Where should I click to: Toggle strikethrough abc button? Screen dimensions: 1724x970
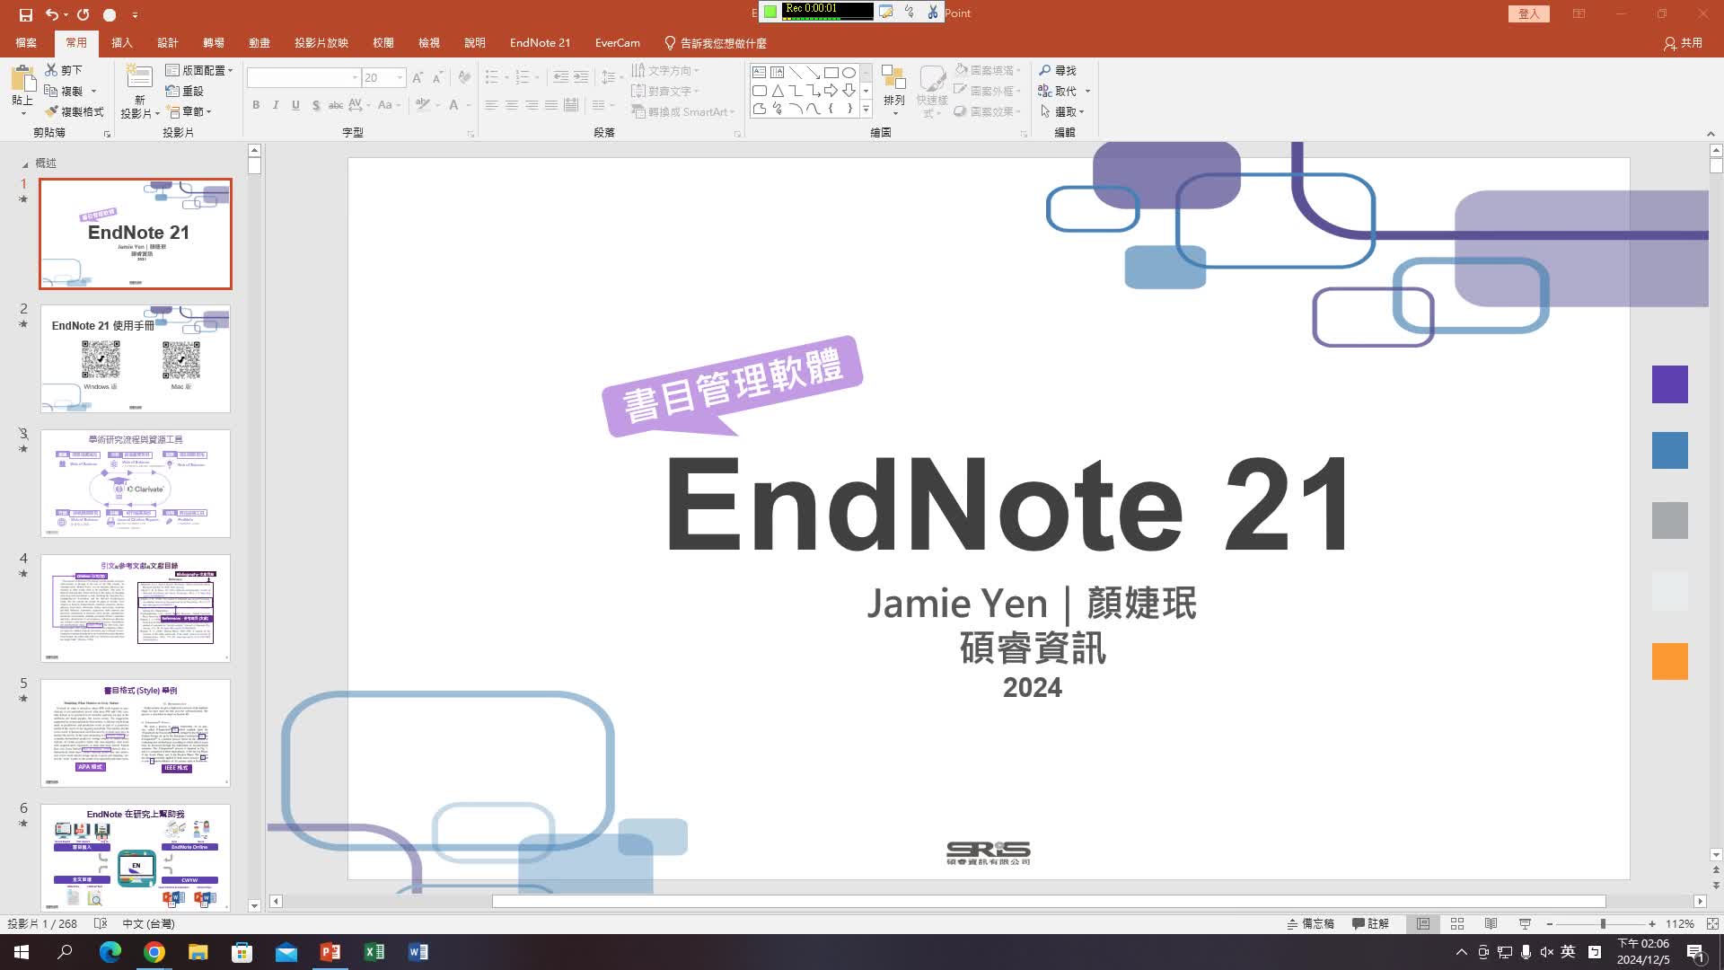coord(335,105)
